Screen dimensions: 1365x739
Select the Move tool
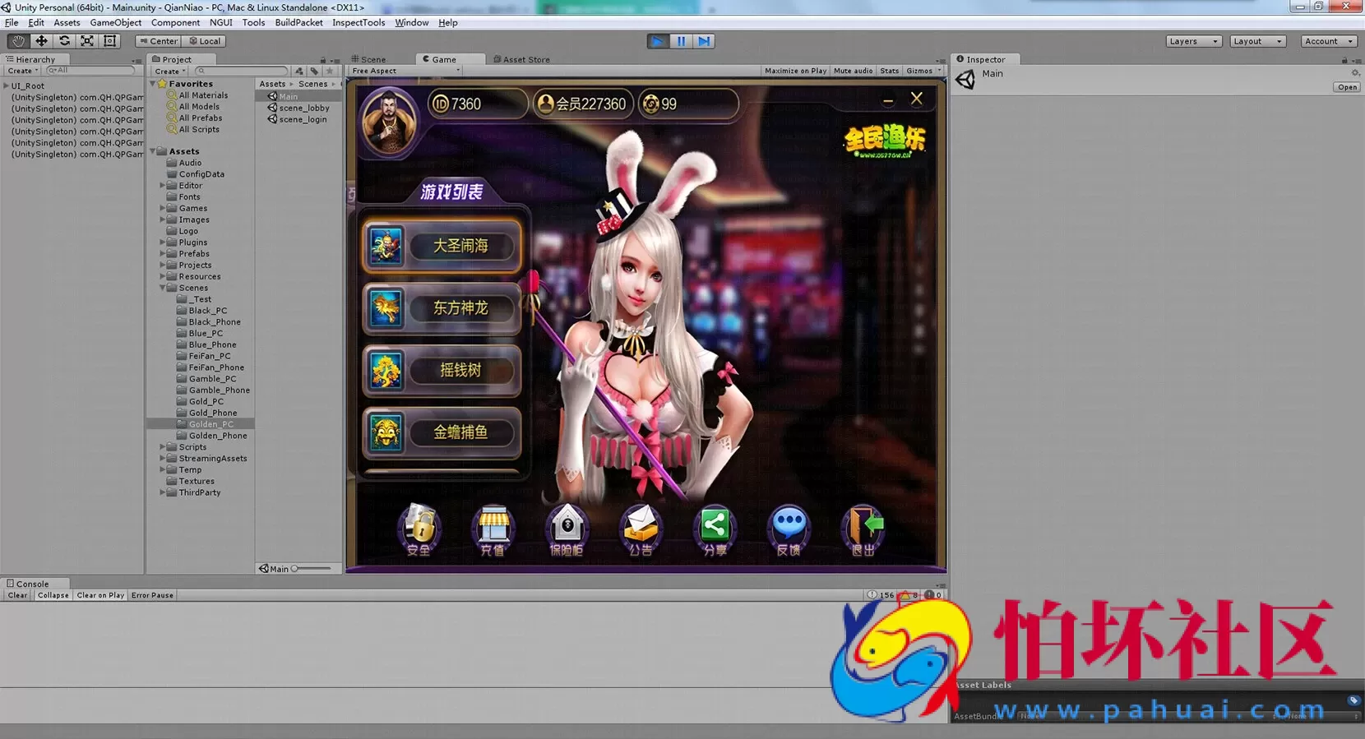41,41
